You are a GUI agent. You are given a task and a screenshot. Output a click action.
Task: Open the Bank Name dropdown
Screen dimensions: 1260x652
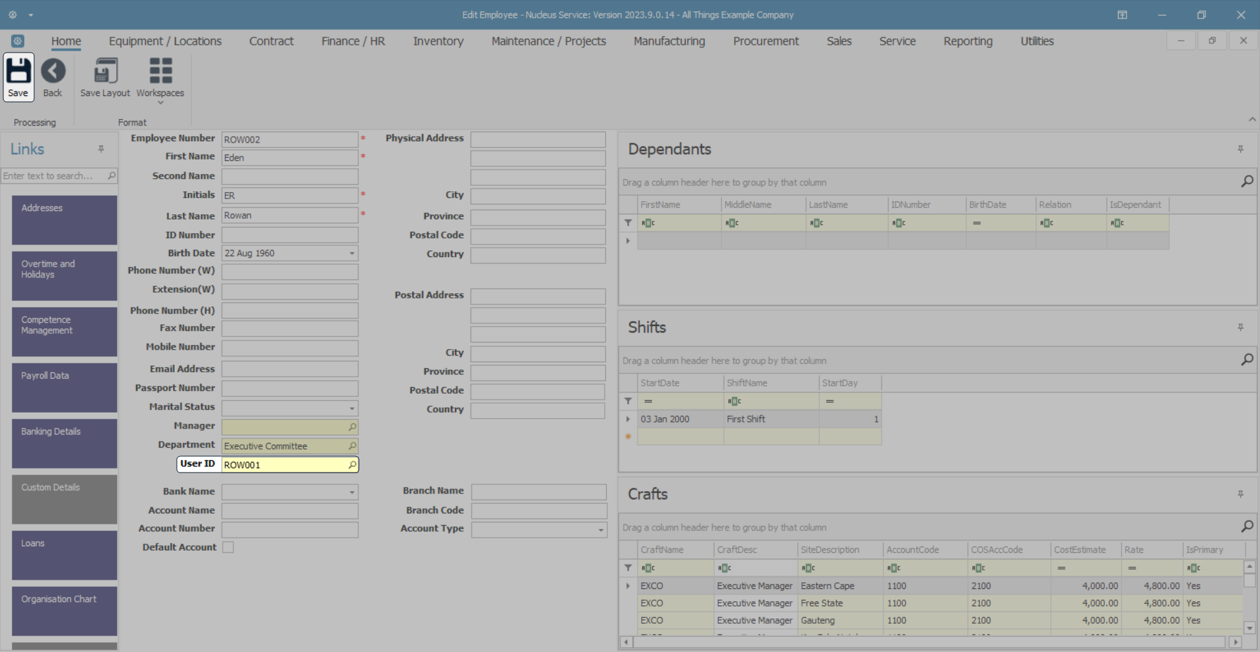352,492
